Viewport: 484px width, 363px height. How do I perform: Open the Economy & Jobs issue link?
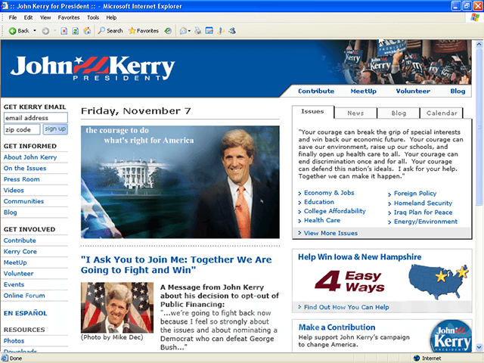coord(329,193)
